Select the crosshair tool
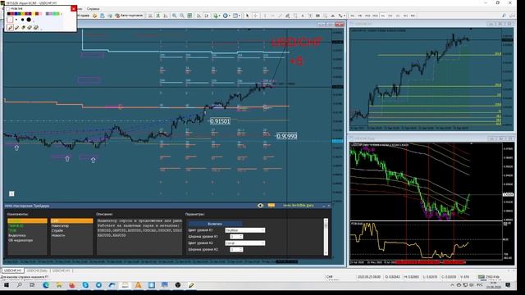The width and height of the screenshot is (525, 295). 255,16
